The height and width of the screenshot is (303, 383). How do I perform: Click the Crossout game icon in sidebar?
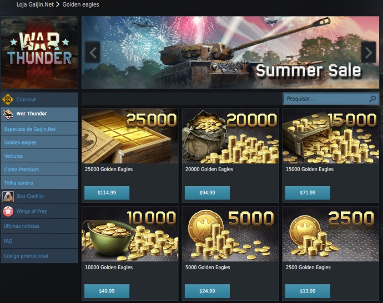8,100
